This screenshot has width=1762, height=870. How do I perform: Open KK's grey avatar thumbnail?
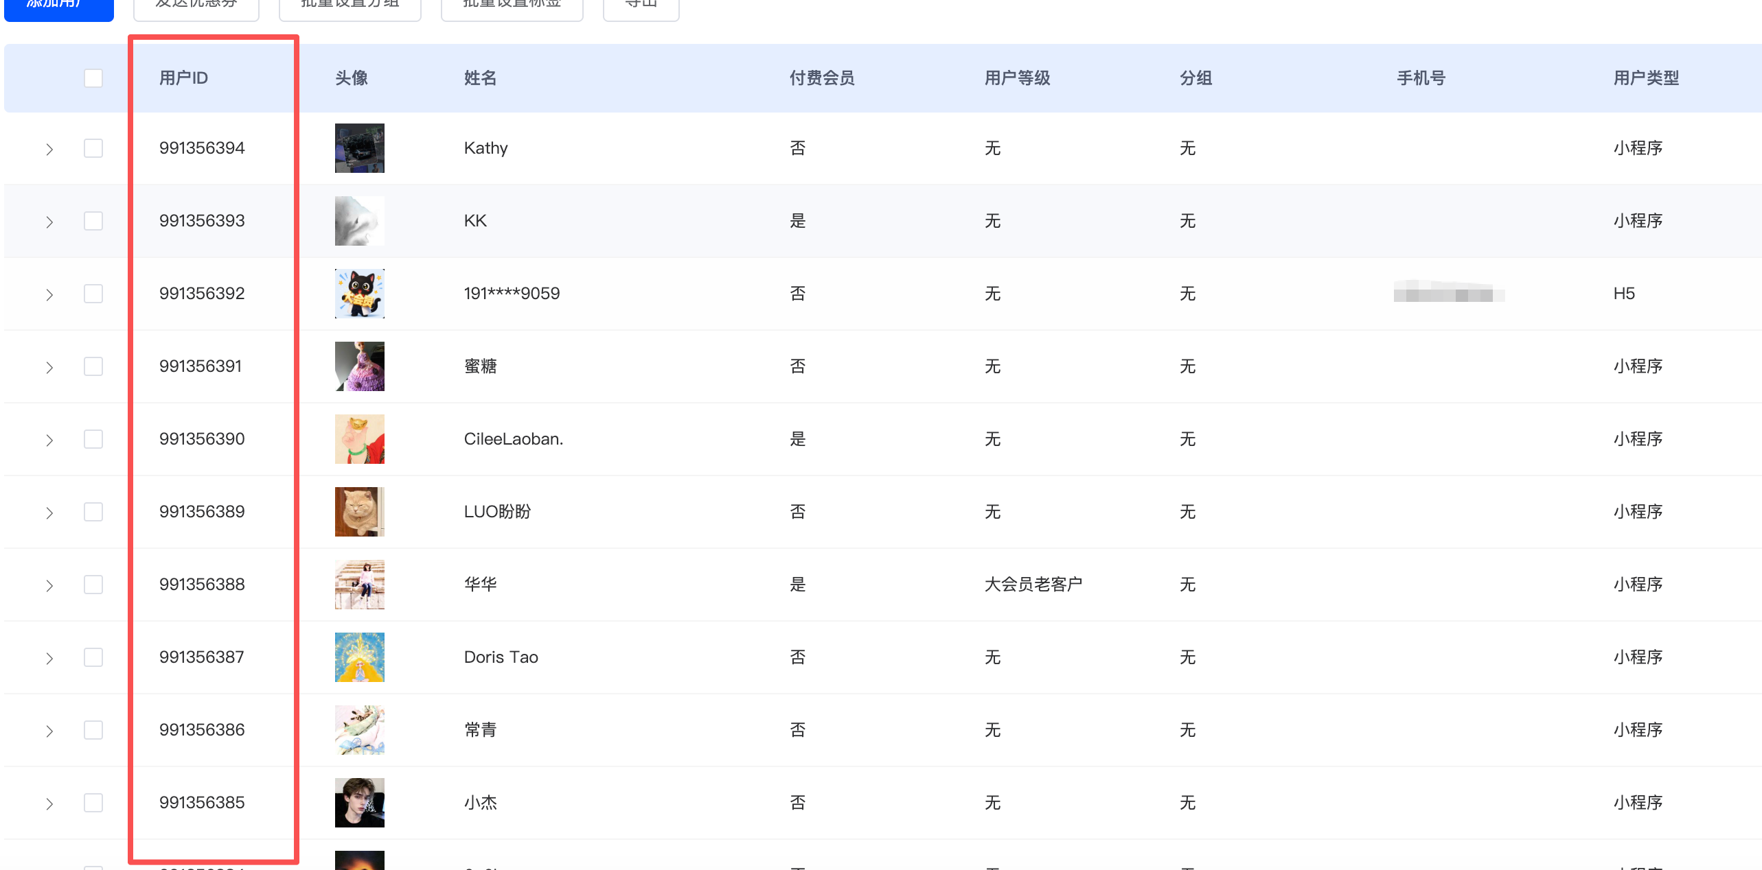pos(360,221)
